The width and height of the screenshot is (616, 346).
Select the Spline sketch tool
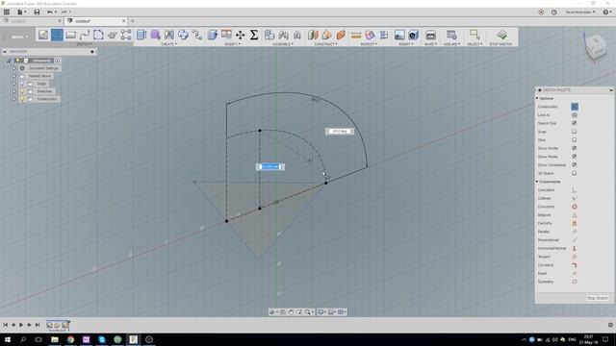(85, 35)
